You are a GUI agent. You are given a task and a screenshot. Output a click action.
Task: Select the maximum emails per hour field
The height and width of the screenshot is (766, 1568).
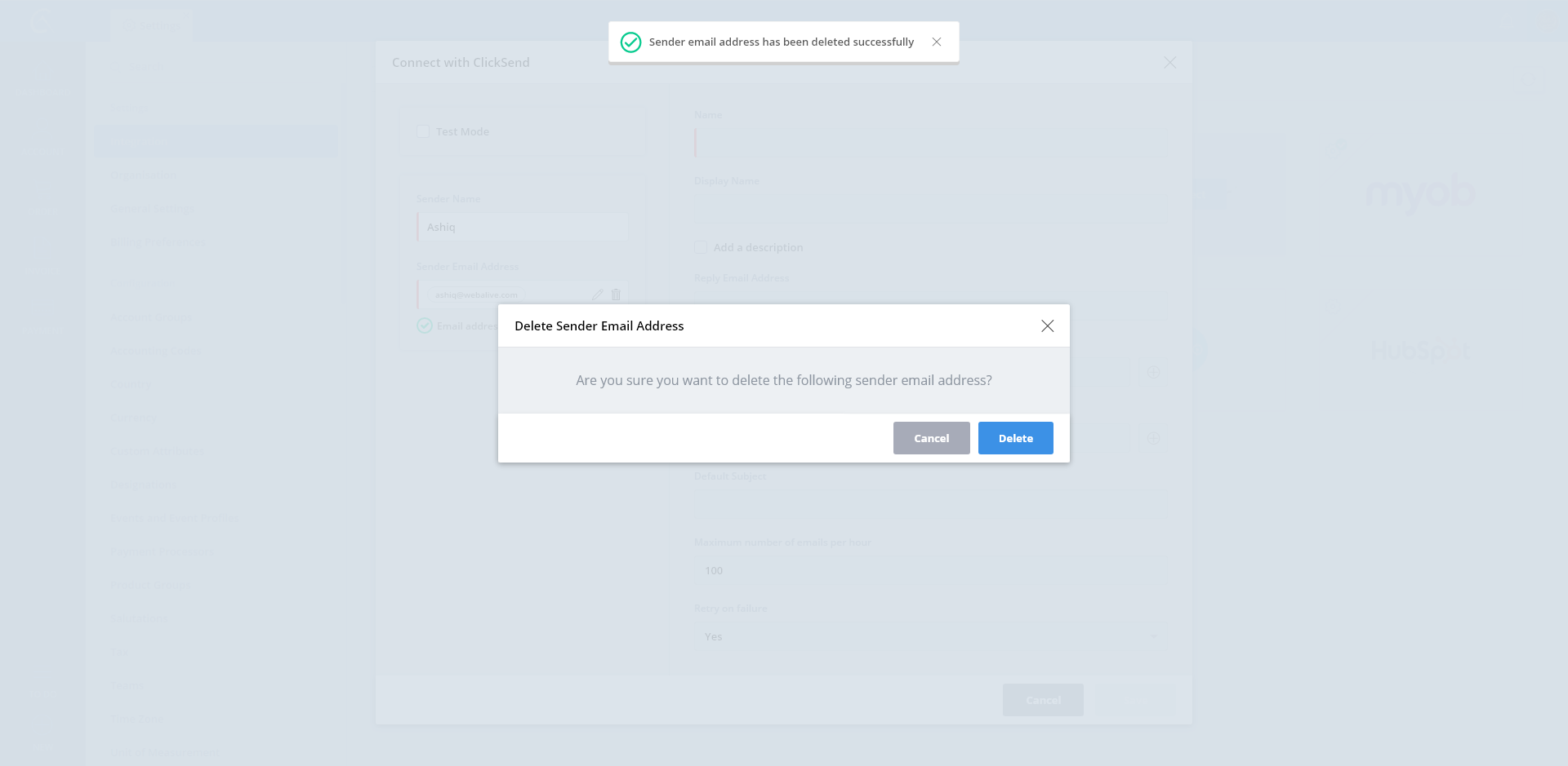[927, 570]
